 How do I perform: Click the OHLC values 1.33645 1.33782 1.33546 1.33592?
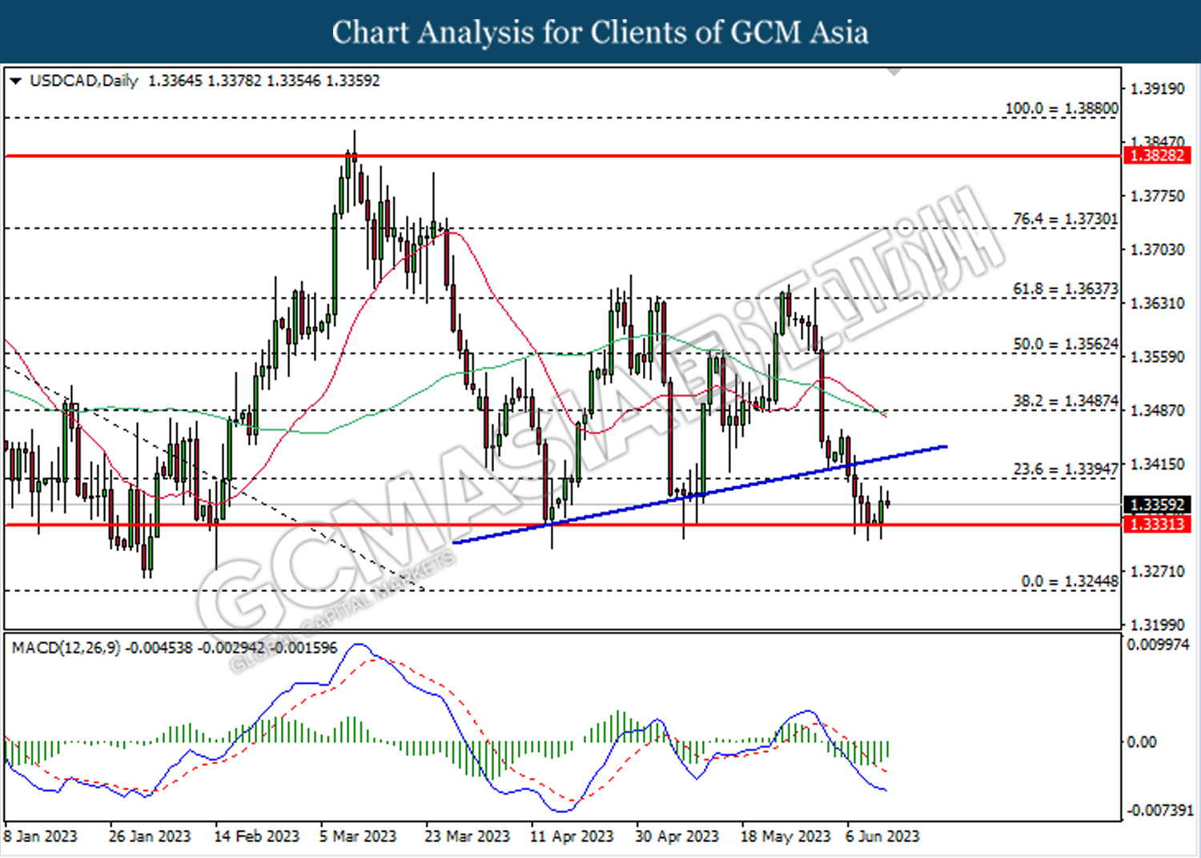point(264,81)
